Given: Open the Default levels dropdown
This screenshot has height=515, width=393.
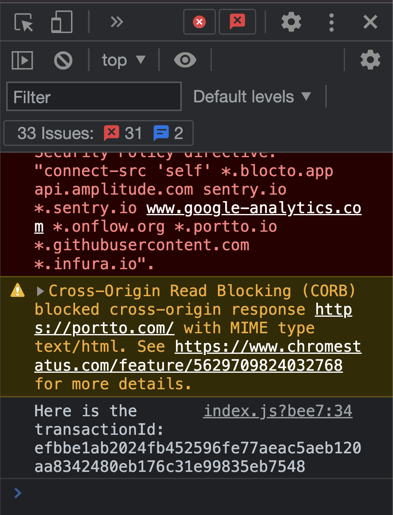Looking at the screenshot, I should click(252, 97).
